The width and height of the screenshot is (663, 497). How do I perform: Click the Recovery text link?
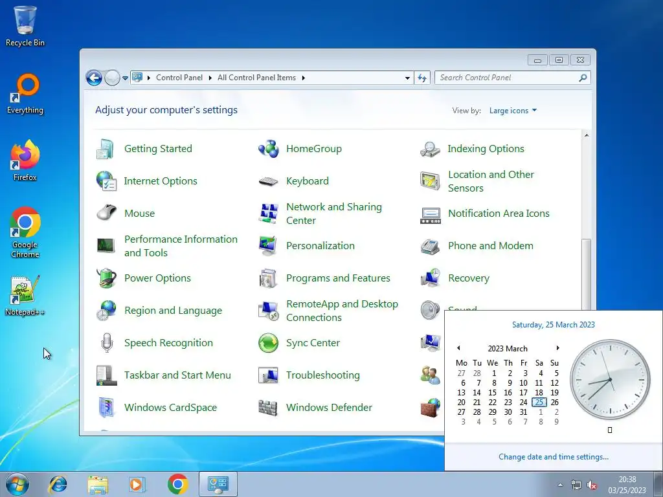pyautogui.click(x=469, y=278)
